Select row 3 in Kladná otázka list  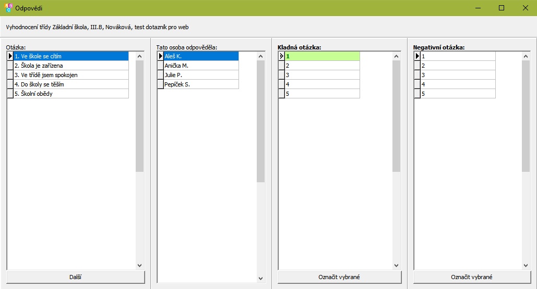pyautogui.click(x=323, y=75)
